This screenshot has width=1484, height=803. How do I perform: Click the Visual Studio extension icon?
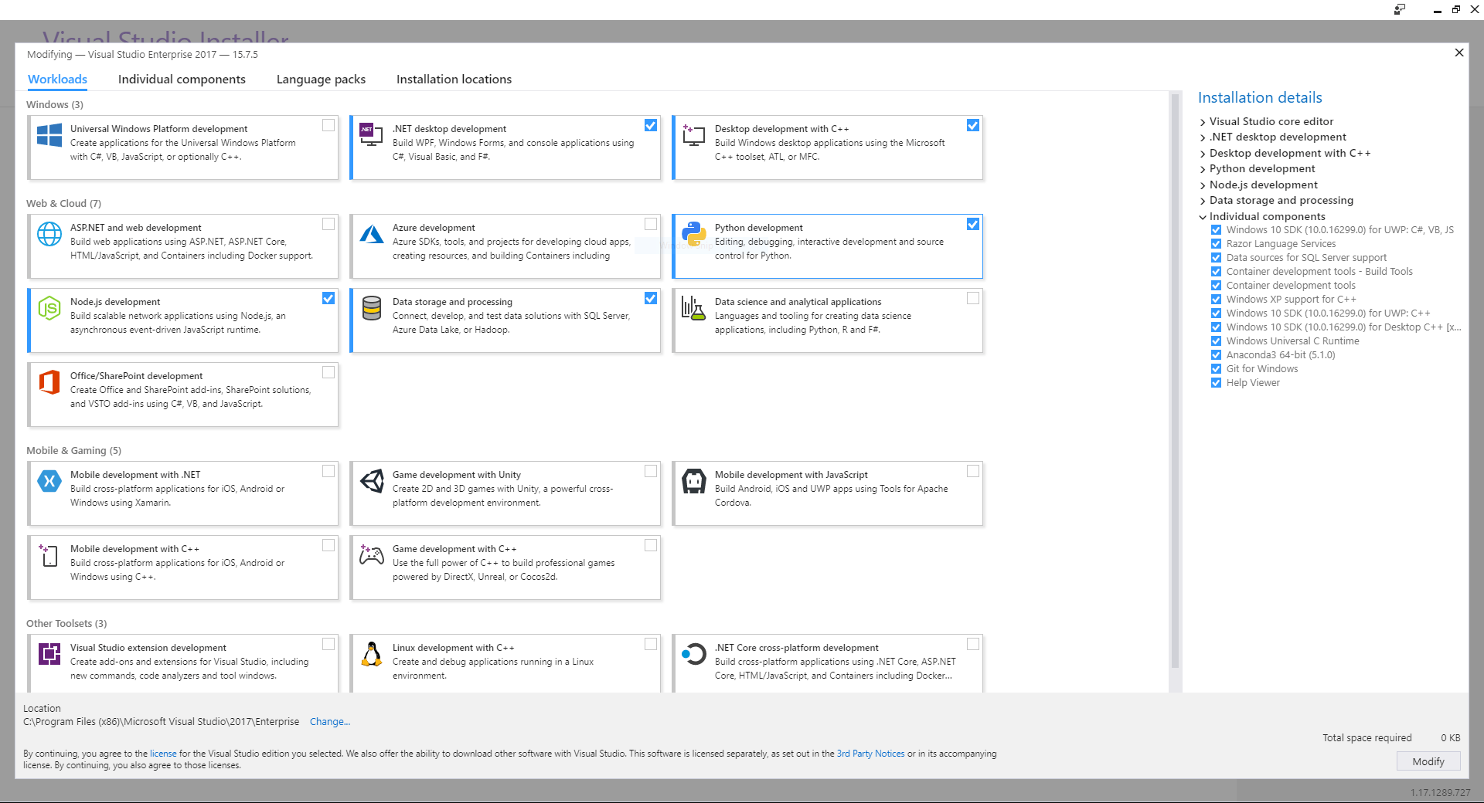click(x=49, y=654)
